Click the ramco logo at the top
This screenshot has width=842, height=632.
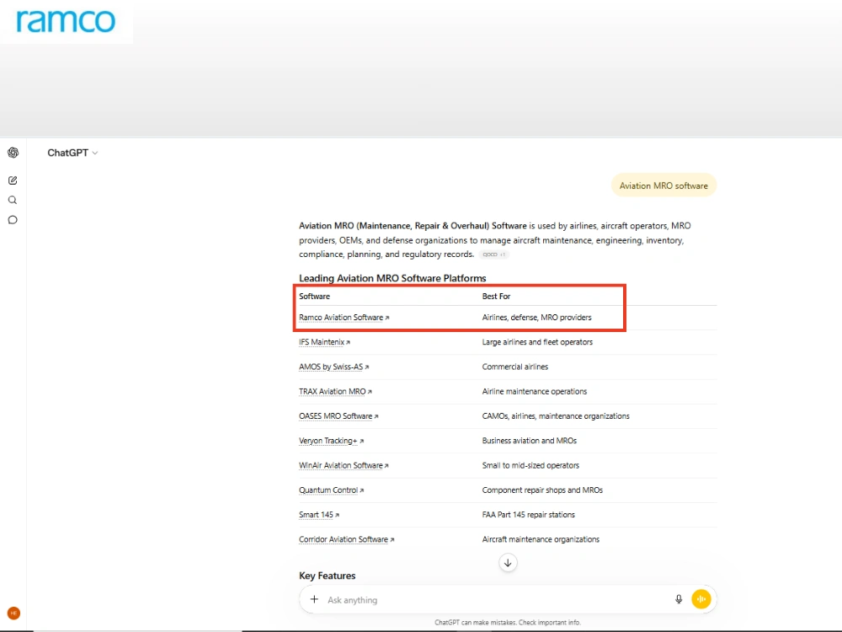pyautogui.click(x=66, y=21)
